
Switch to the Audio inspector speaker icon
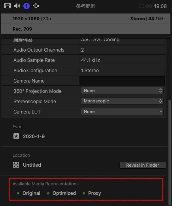click(17, 6)
